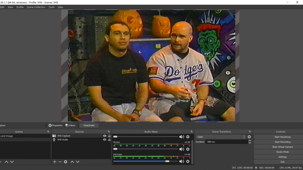Open Properties for the selected source
This screenshot has width=303, height=170.
(x=55, y=125)
